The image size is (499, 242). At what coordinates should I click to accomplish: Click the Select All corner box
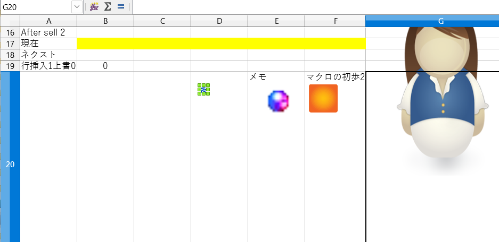click(10, 21)
